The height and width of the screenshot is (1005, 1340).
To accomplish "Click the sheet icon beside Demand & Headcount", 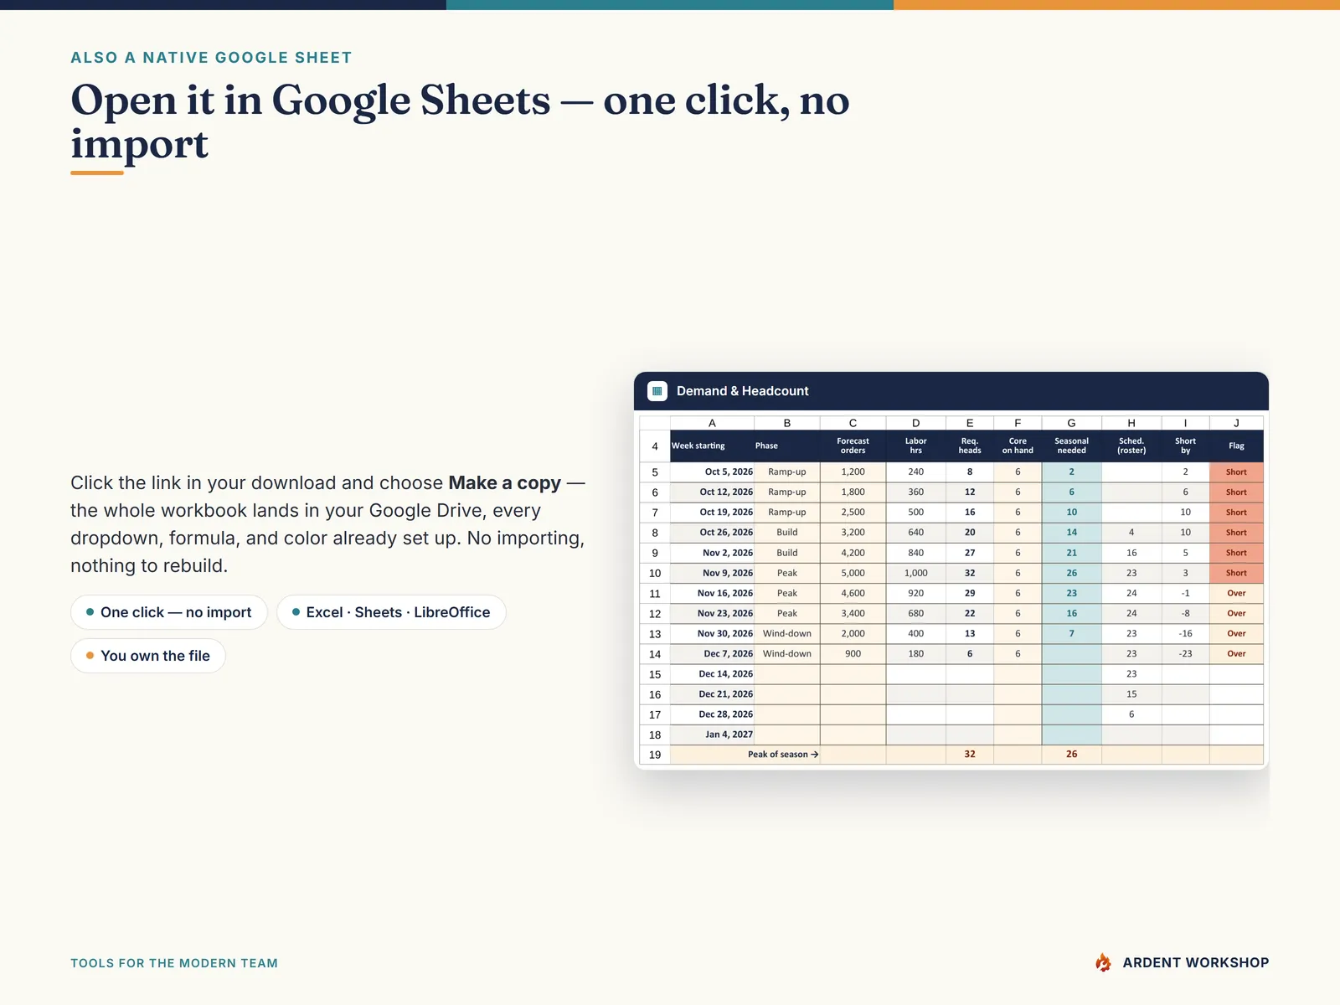I will point(657,390).
